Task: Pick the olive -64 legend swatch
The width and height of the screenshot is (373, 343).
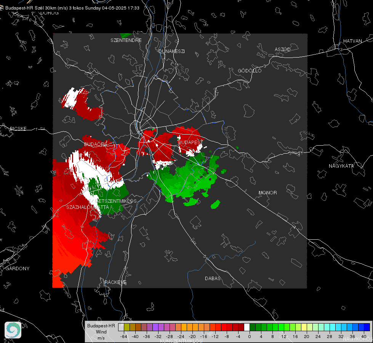Action: [x=126, y=327]
